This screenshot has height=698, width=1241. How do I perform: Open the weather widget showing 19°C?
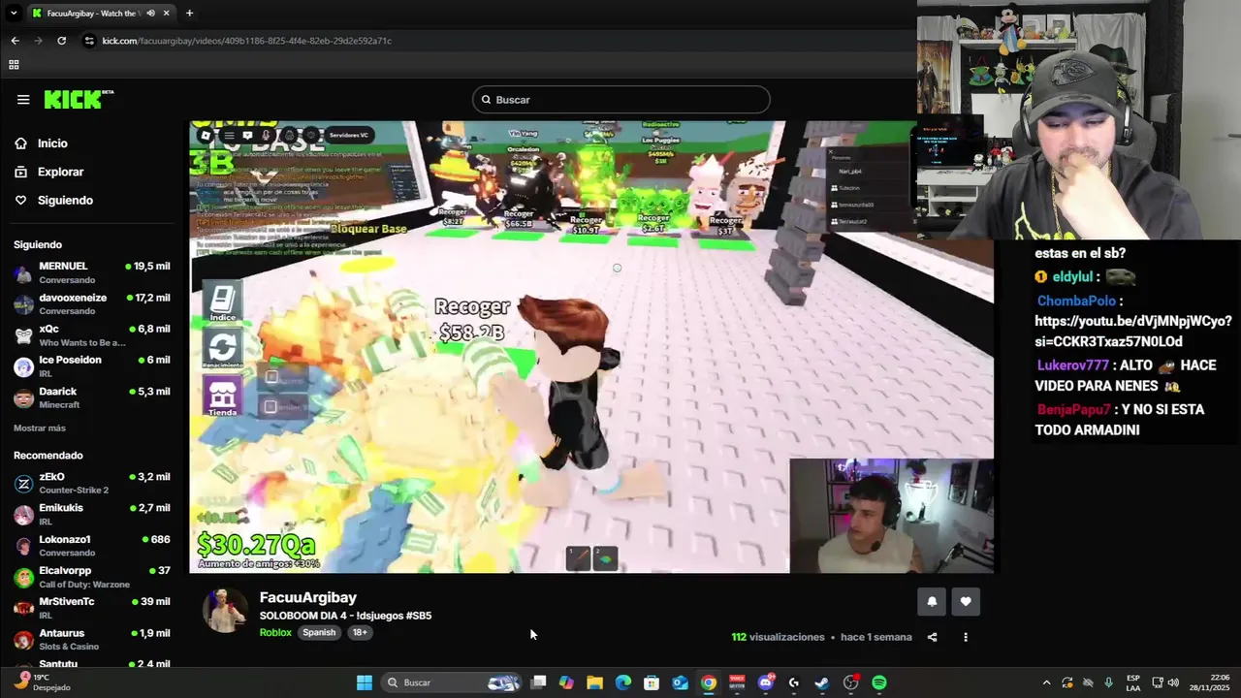pyautogui.click(x=43, y=682)
